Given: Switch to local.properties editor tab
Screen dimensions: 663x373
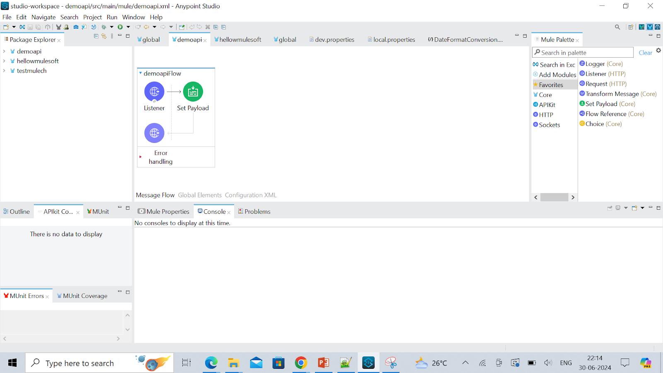Looking at the screenshot, I should 391,39.
